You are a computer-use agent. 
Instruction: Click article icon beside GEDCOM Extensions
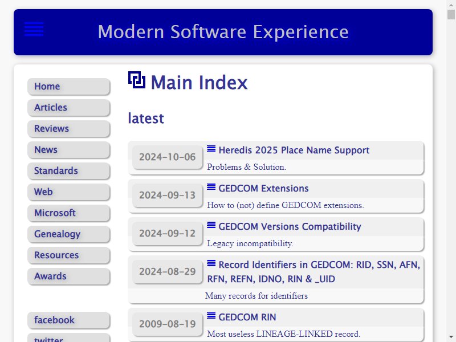211,187
